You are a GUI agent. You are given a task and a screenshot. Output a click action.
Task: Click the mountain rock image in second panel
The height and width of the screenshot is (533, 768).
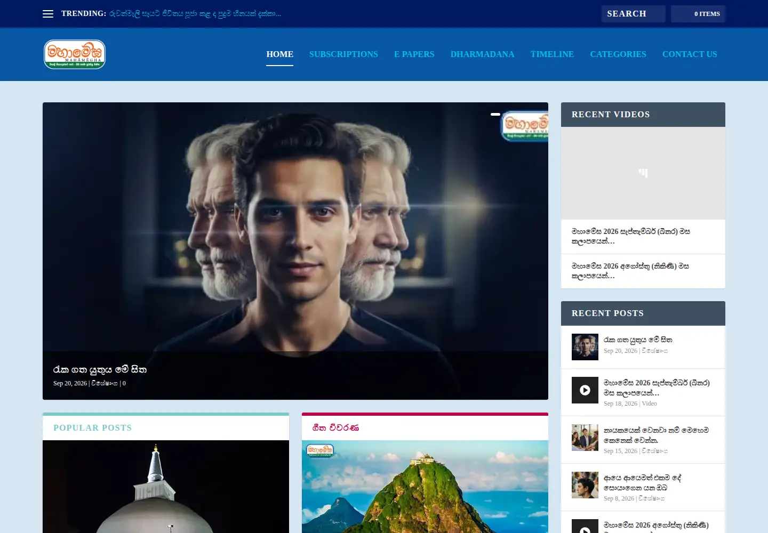click(x=425, y=487)
